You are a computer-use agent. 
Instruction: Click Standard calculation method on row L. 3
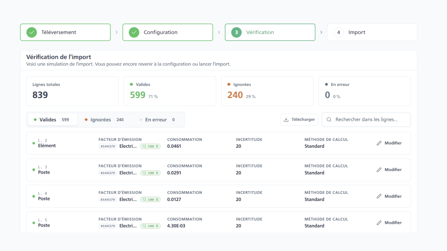314,173
